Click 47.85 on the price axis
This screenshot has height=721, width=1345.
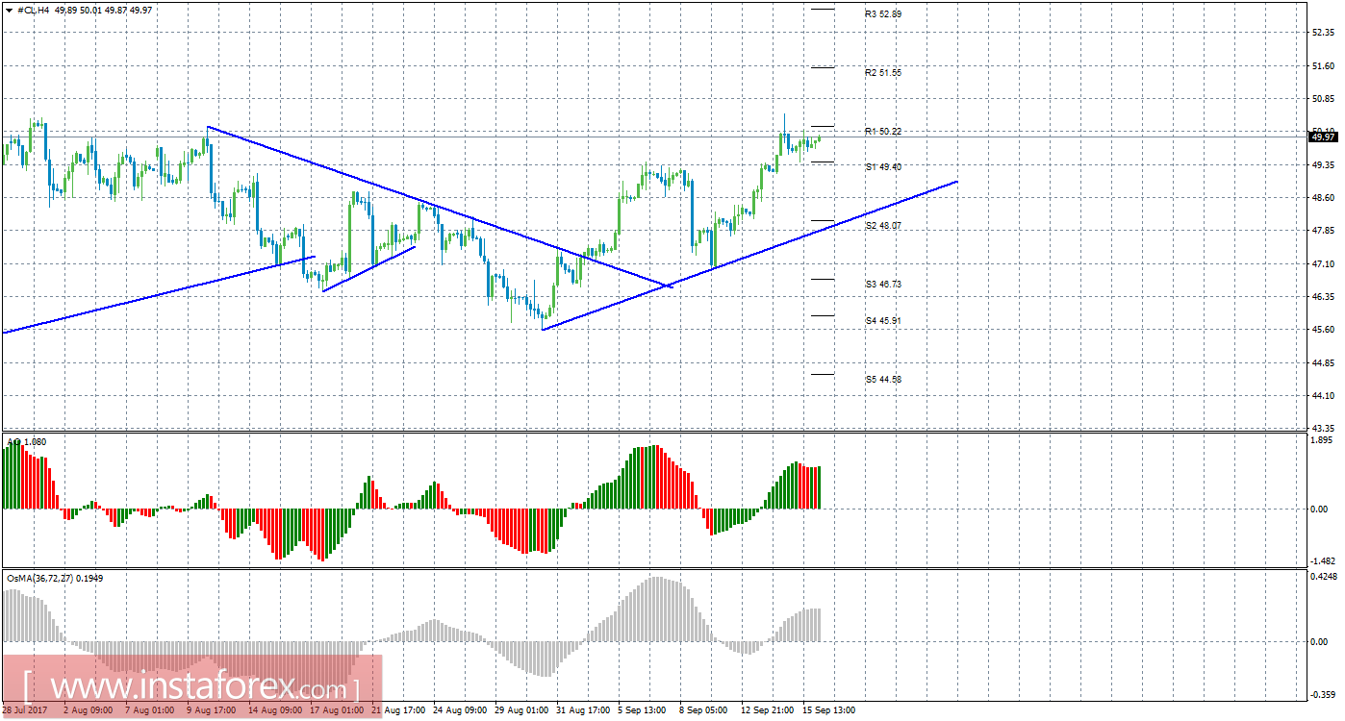[x=1324, y=231]
